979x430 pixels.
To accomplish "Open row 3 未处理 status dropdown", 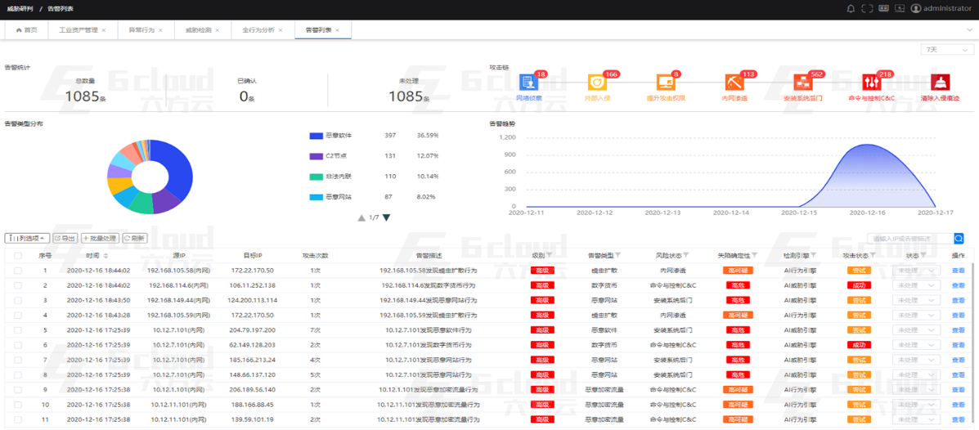I will [x=916, y=300].
